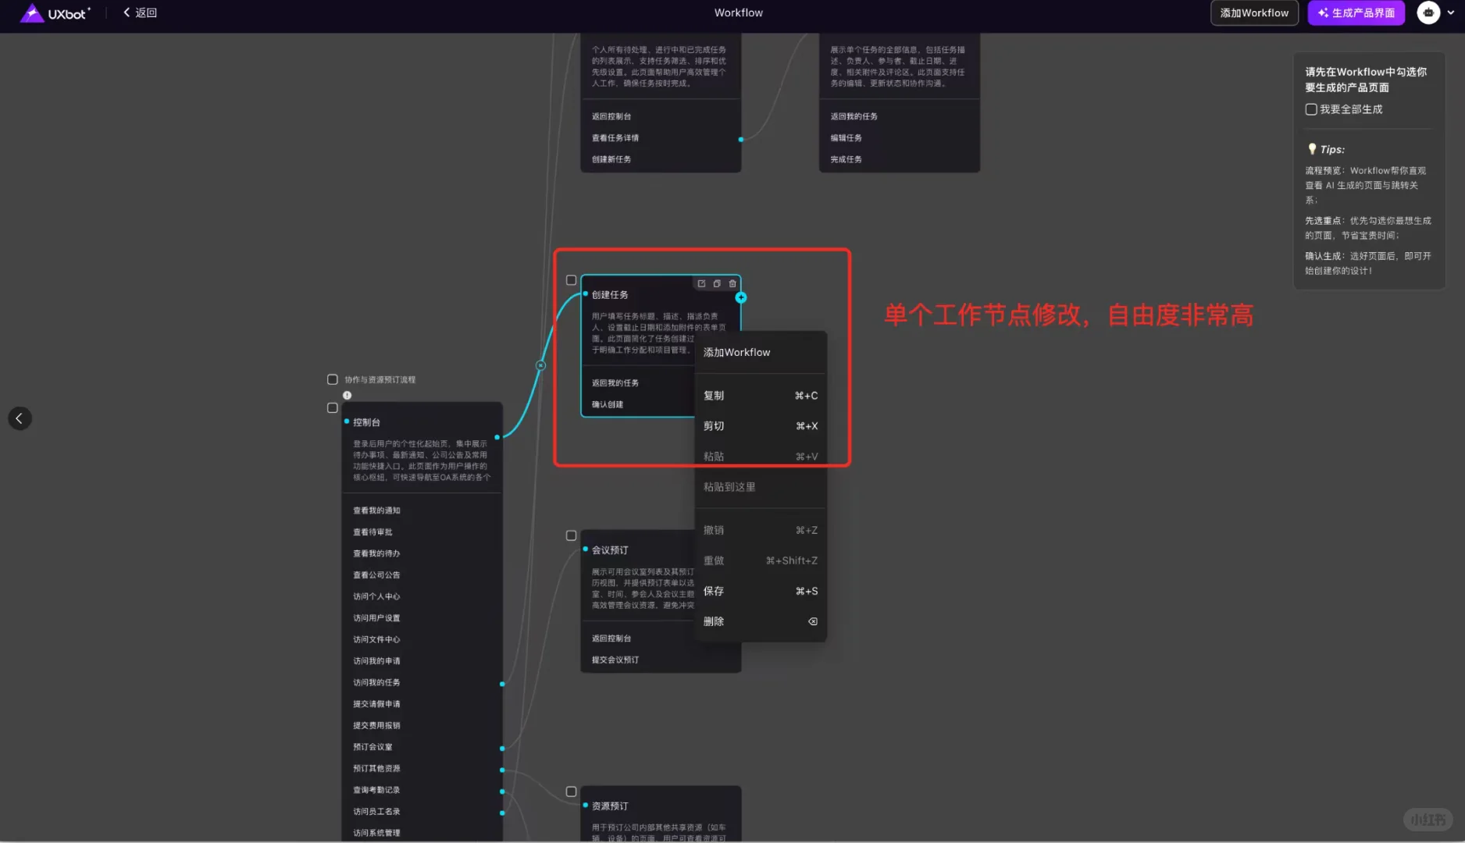This screenshot has height=843, width=1465.
Task: Select the 协作与资源预订流程 checkbox
Action: tap(333, 379)
